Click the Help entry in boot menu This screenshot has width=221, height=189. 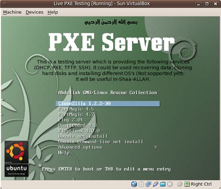(64, 153)
